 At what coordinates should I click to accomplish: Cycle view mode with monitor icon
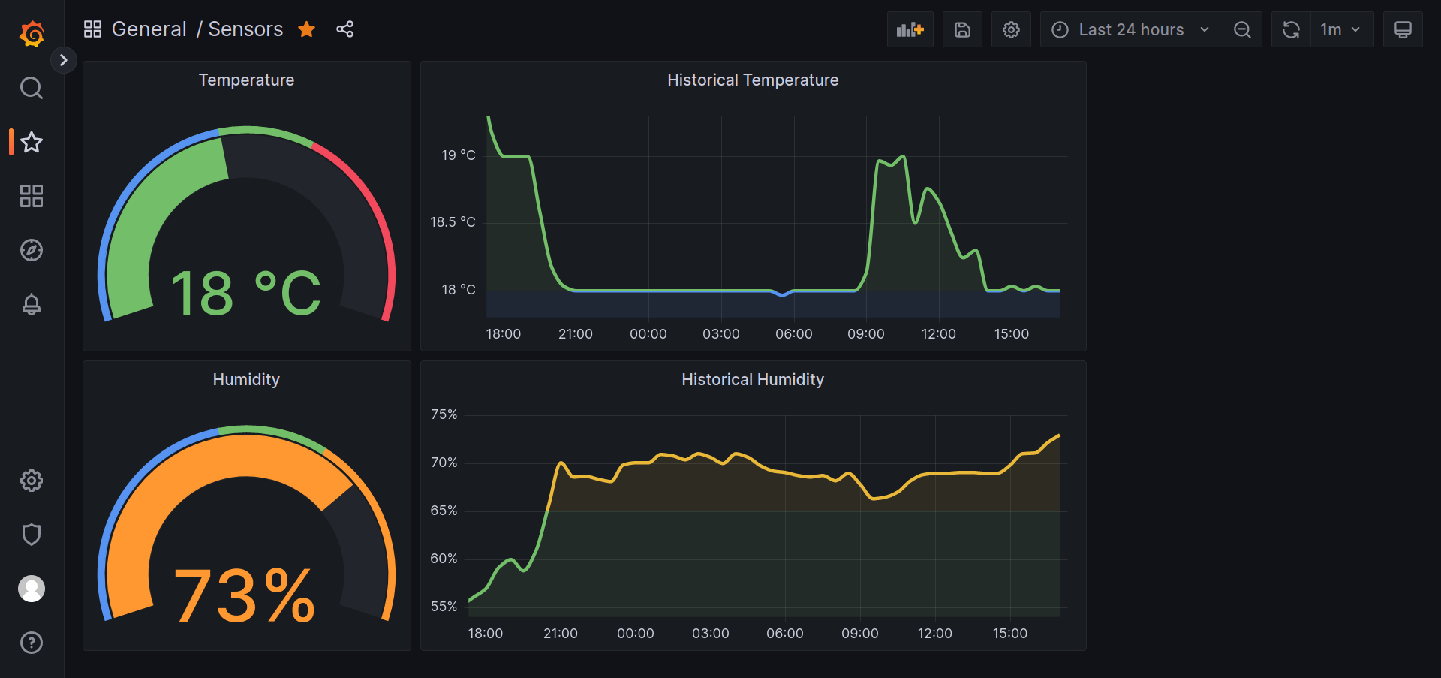[1402, 29]
